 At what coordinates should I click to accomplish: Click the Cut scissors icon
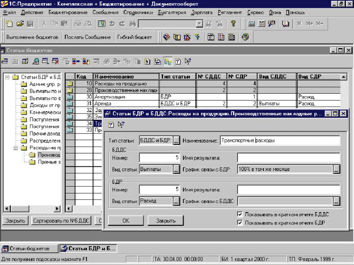click(x=44, y=24)
